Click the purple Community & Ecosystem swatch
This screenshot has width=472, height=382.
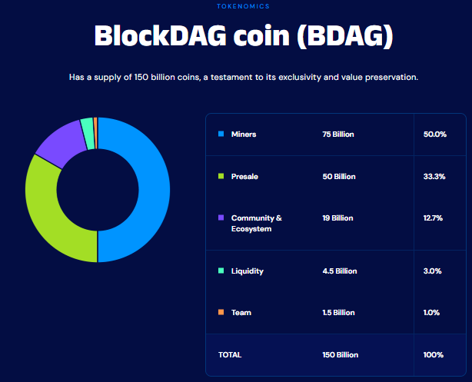click(221, 218)
